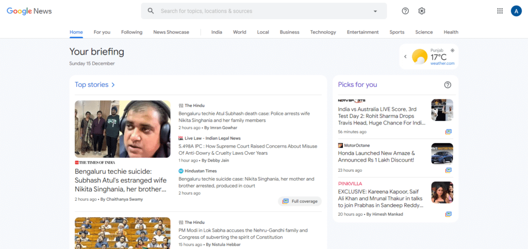Open full coverage icon for Kareena Kapoor story
Image resolution: width=528 pixels, height=249 pixels.
click(x=448, y=214)
